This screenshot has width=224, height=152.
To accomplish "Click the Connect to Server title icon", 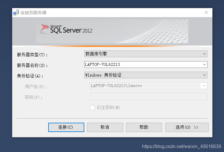I will (x=16, y=12).
